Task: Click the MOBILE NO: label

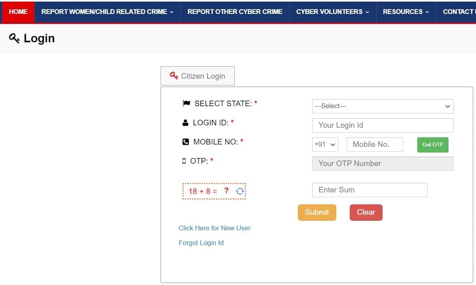Action: coord(216,142)
